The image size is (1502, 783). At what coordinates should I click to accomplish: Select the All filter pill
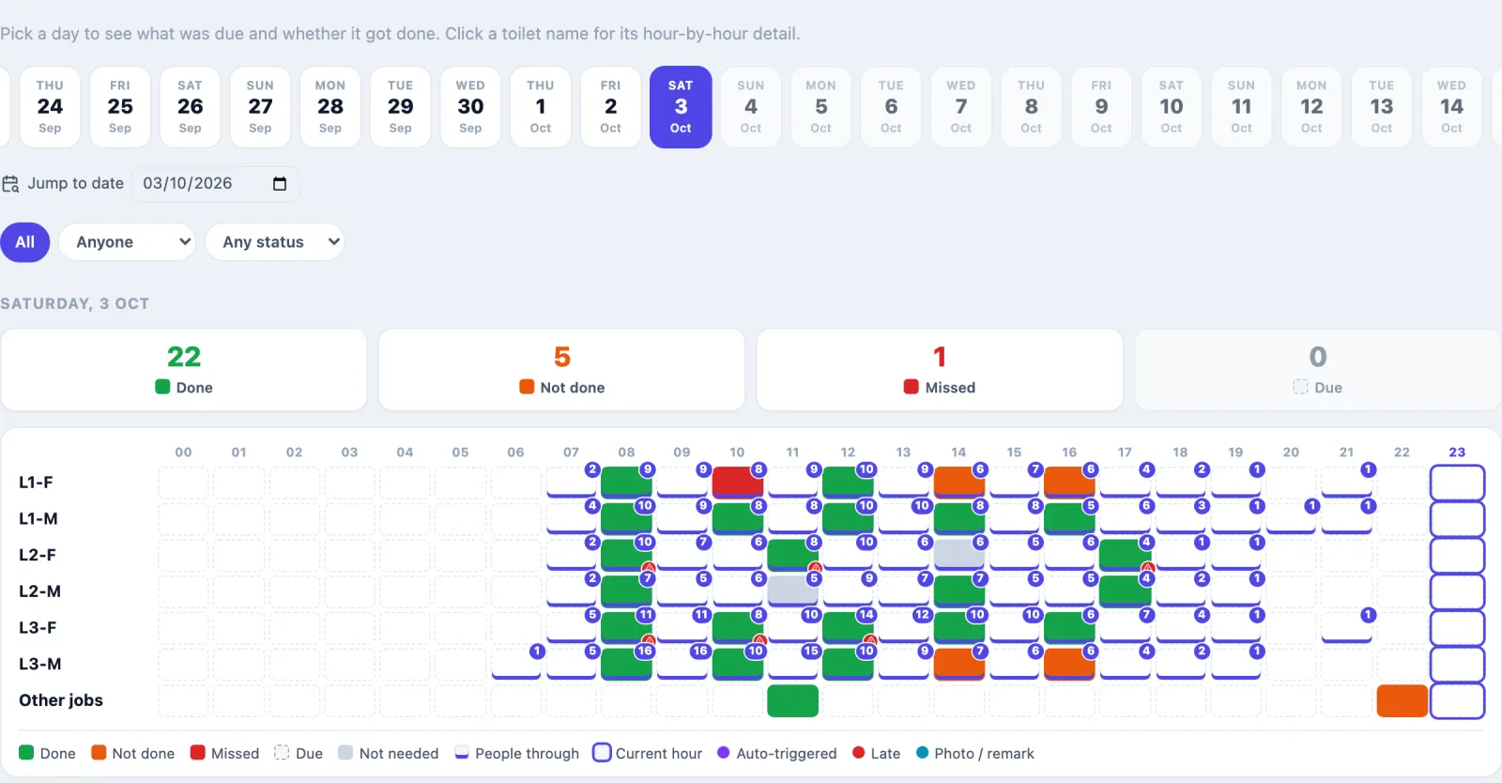coord(25,242)
